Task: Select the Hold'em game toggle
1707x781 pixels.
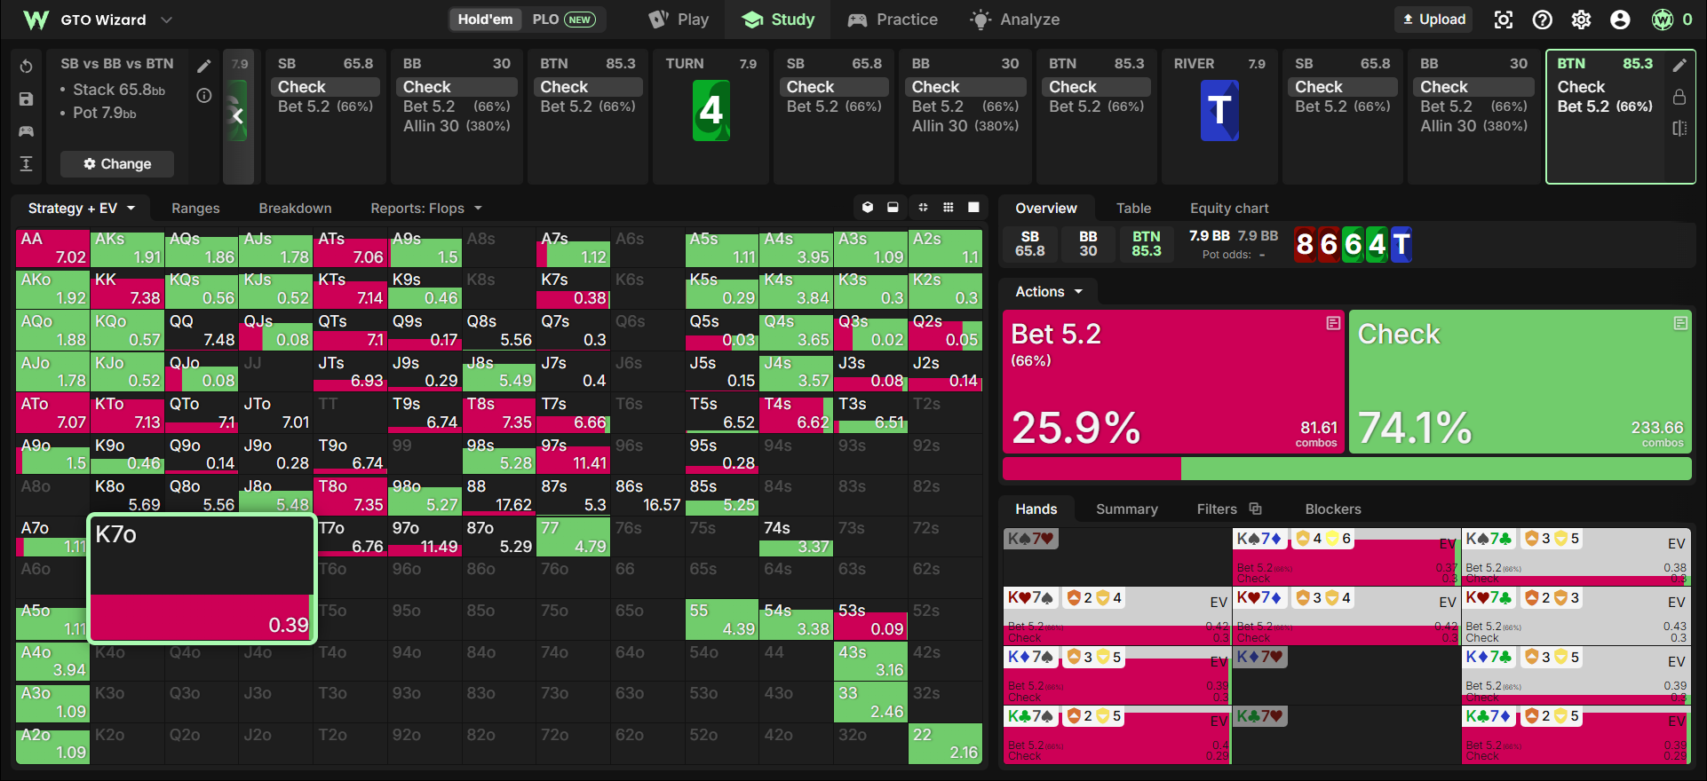Action: click(x=485, y=20)
